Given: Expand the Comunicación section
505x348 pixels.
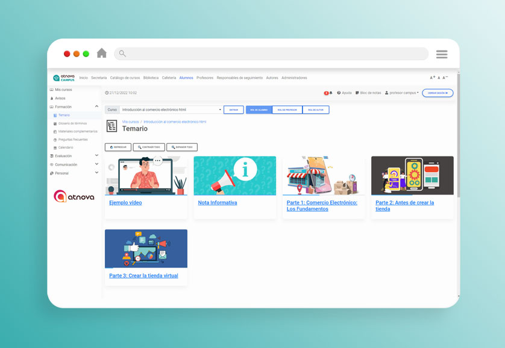Looking at the screenshot, I should pos(74,165).
